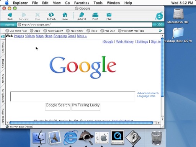Click the Back arrow toolbar icon
196x147 pixels.
[10, 15]
